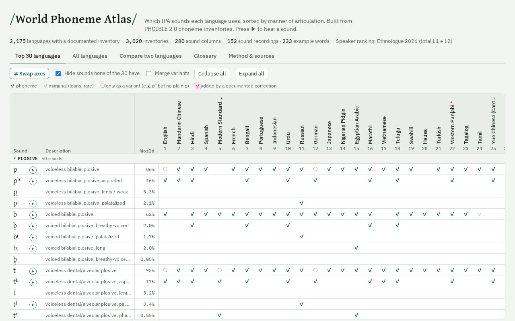Viewport: 515px width, 321px height.
Task: Toggle Hide sounds none of the 30 have
Action: (x=58, y=73)
